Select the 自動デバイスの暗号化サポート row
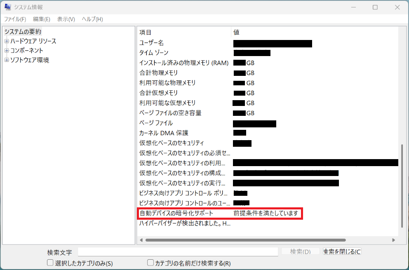 coord(177,214)
